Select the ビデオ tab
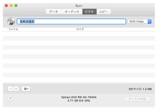Screen dimensions: 158x111 coord(89,12)
